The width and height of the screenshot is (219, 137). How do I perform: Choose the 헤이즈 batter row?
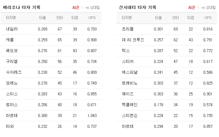pyautogui.click(x=167, y=94)
